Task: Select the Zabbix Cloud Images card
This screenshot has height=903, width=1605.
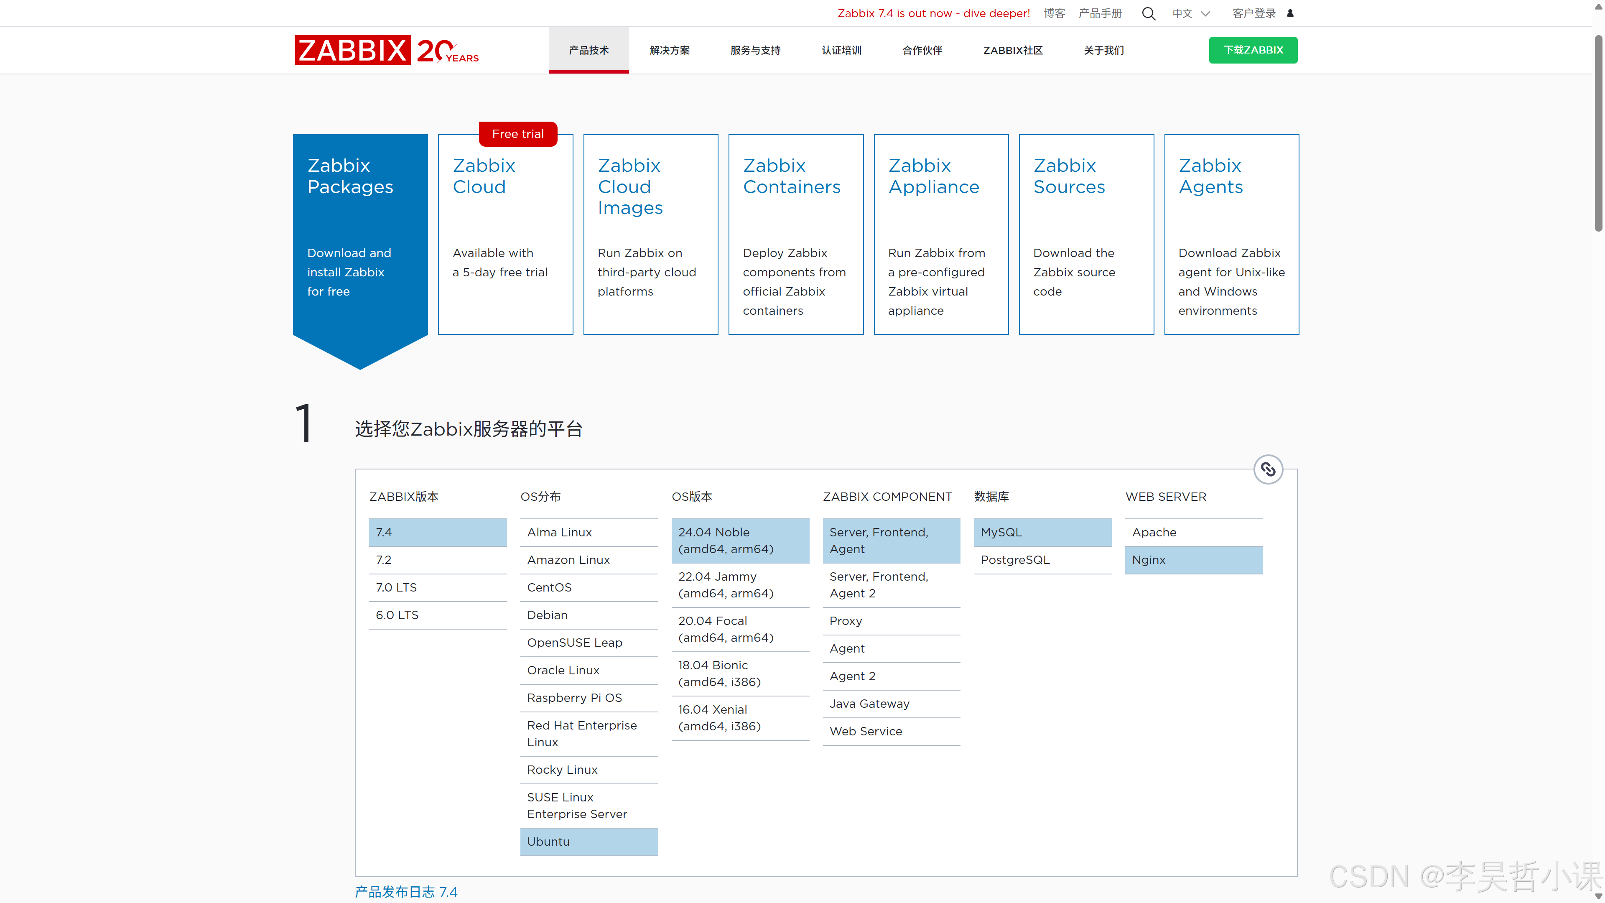Action: click(x=650, y=234)
